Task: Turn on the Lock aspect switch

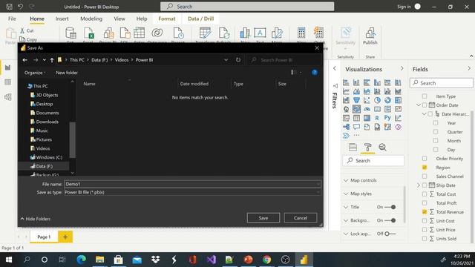Action: 390,234
